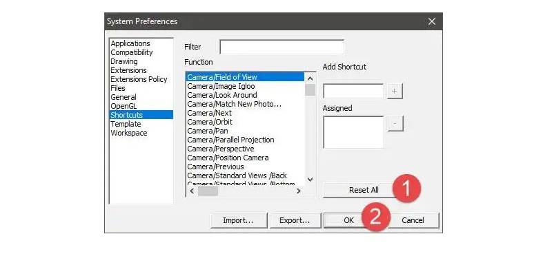Click the horizontal scrollbar thumb
This screenshot has width=552, height=256.
point(208,191)
